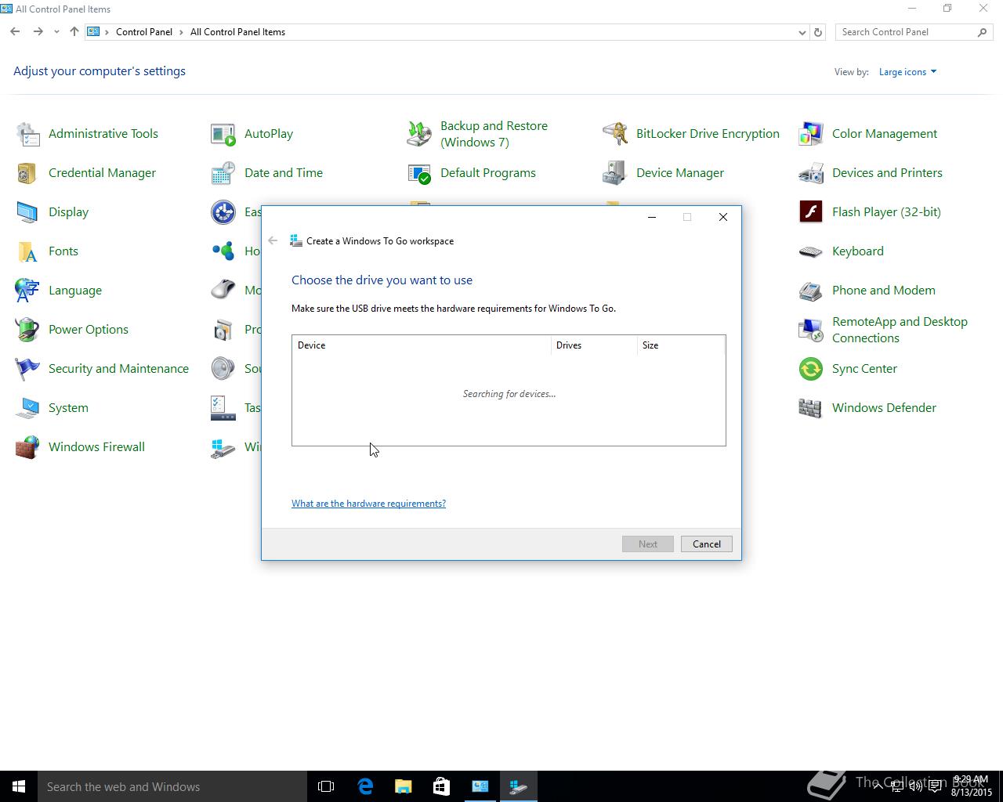Screen dimensions: 1003x802
Task: Open the Store from the taskbar
Action: point(441,786)
